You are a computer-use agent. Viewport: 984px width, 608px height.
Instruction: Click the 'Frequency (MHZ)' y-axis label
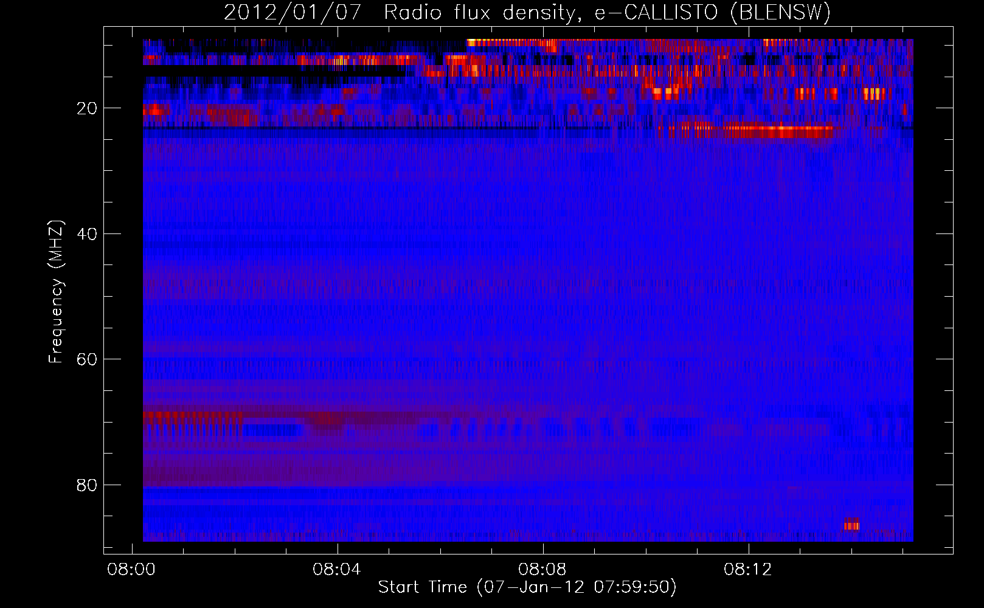tap(56, 292)
